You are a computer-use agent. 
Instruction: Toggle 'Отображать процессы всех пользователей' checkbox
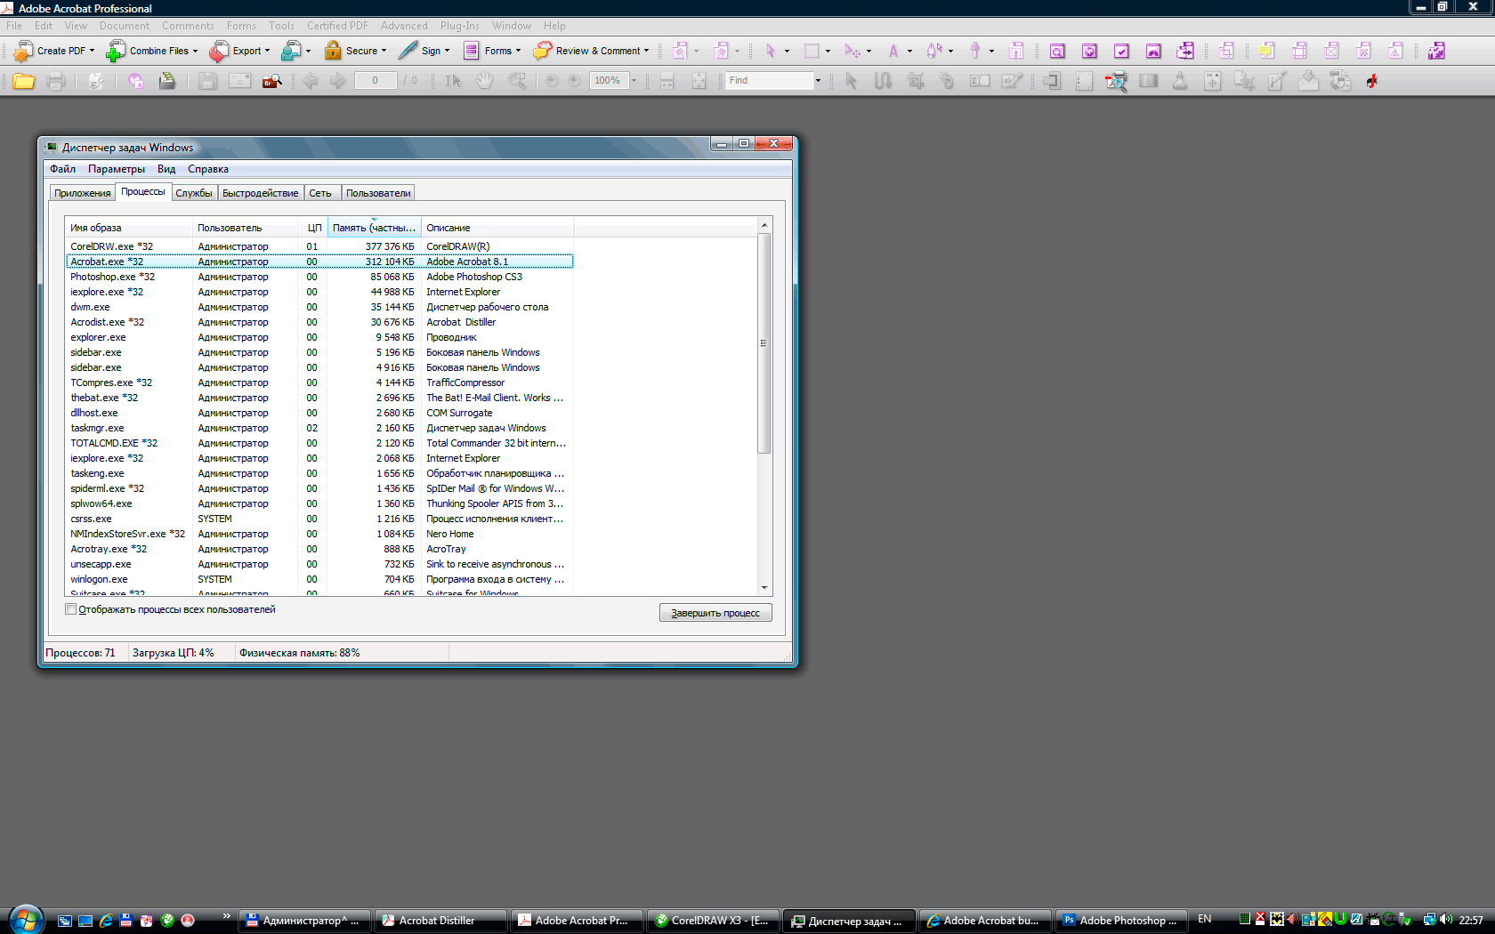[x=71, y=609]
